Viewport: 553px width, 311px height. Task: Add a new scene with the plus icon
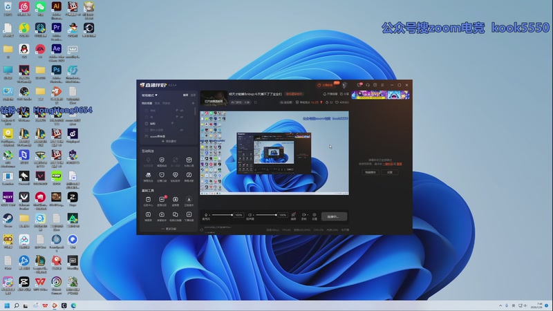(x=194, y=103)
